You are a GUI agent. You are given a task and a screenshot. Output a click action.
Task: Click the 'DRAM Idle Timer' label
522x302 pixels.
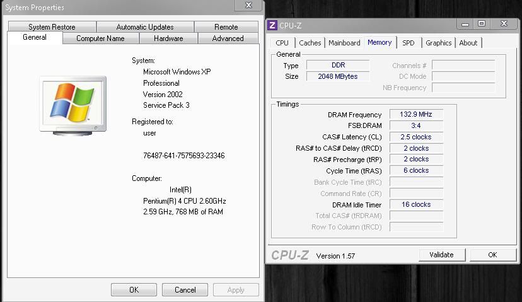[357, 205]
